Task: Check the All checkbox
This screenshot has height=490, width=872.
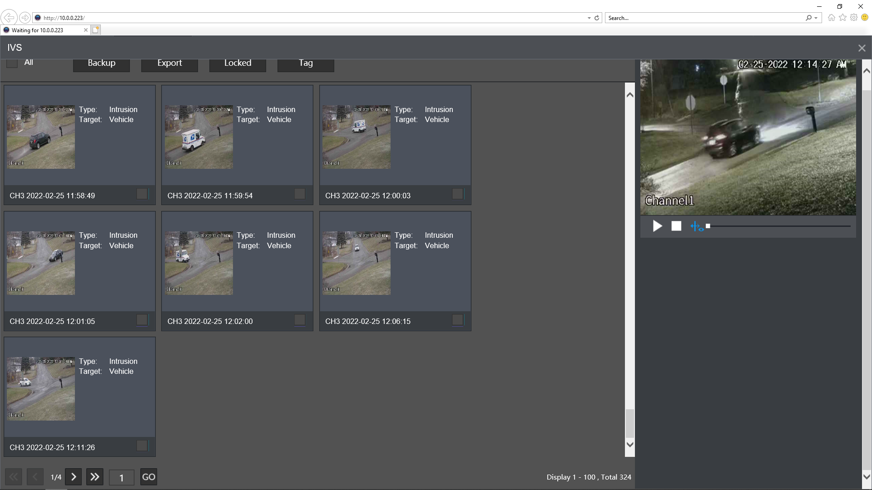Action: pyautogui.click(x=12, y=63)
